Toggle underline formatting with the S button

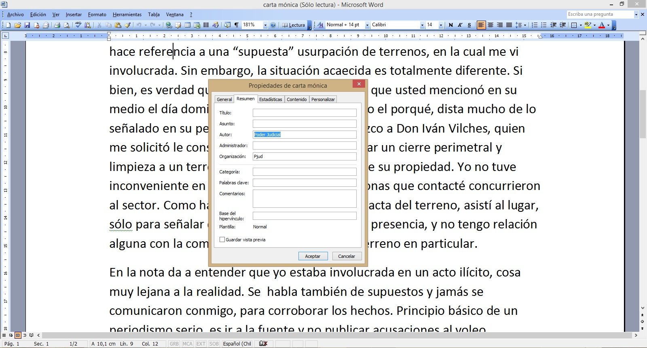[469, 25]
